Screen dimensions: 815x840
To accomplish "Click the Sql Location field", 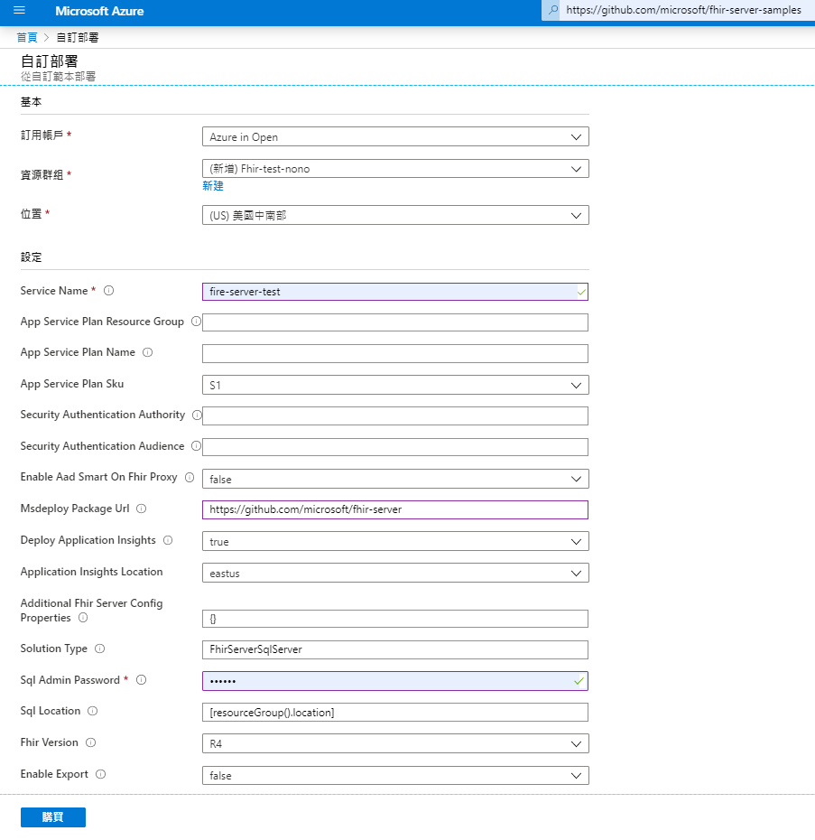I will [x=395, y=713].
